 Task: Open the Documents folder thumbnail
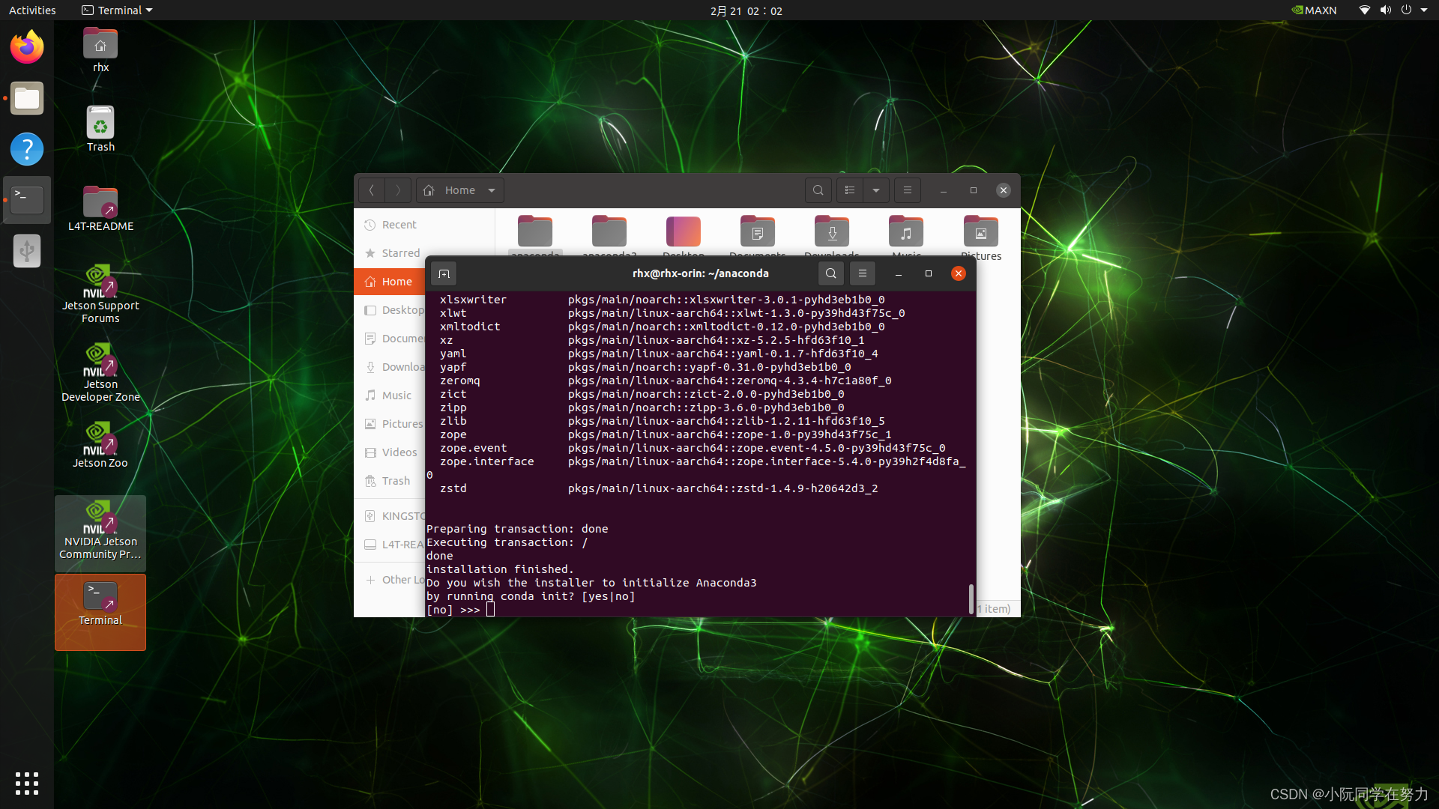[757, 231]
